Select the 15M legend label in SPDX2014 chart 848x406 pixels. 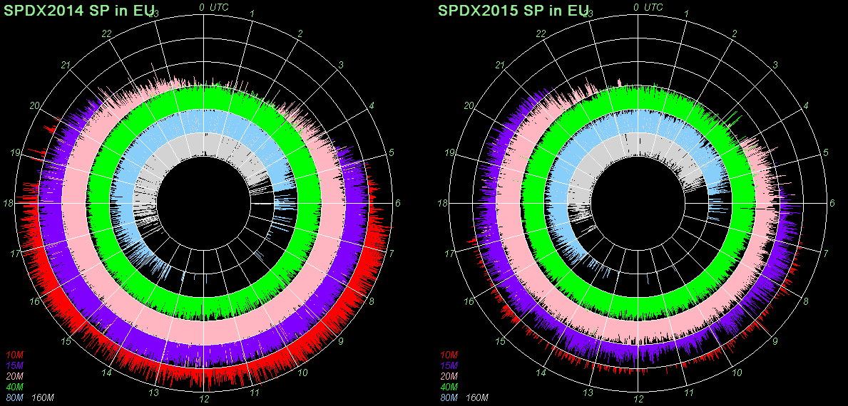pos(14,365)
